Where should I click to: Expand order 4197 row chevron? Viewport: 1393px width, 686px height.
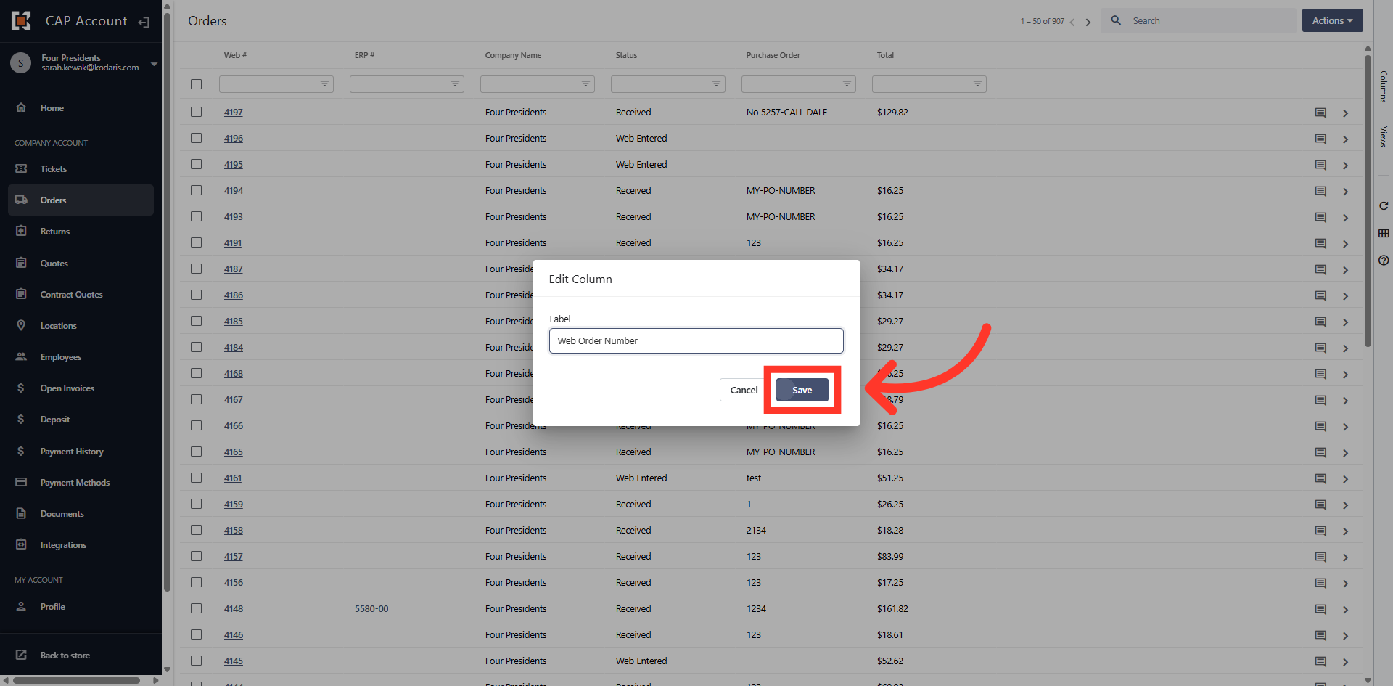[1345, 113]
